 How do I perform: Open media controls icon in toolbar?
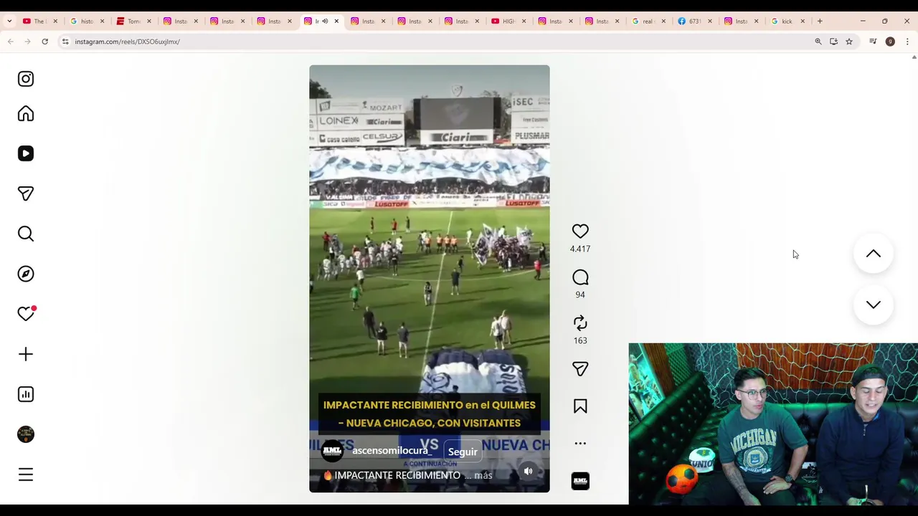point(873,42)
